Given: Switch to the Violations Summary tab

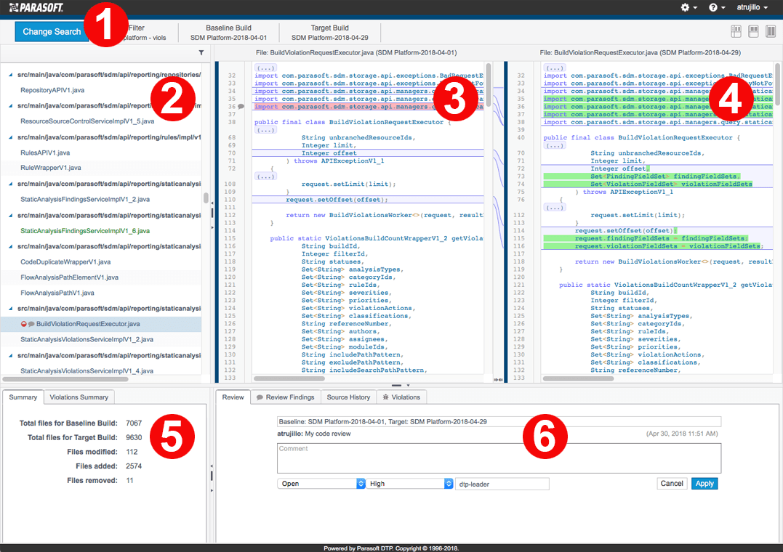Looking at the screenshot, I should 79,397.
